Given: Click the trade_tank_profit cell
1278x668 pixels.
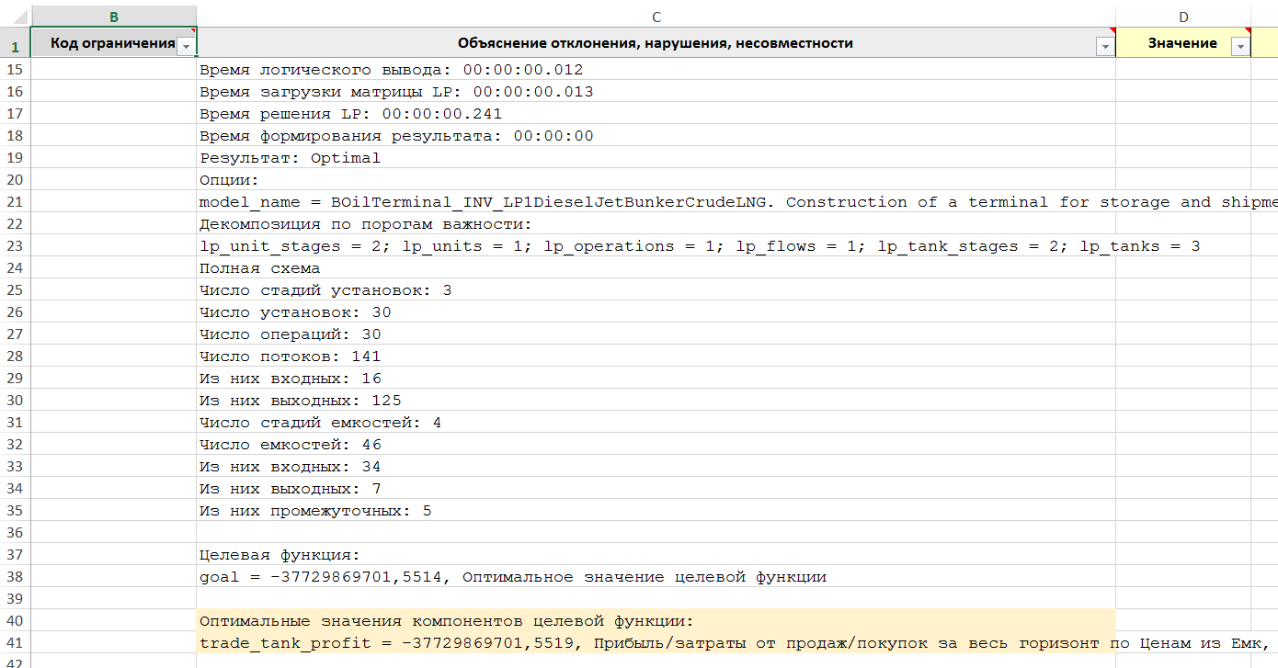Looking at the screenshot, I should click(x=644, y=643).
